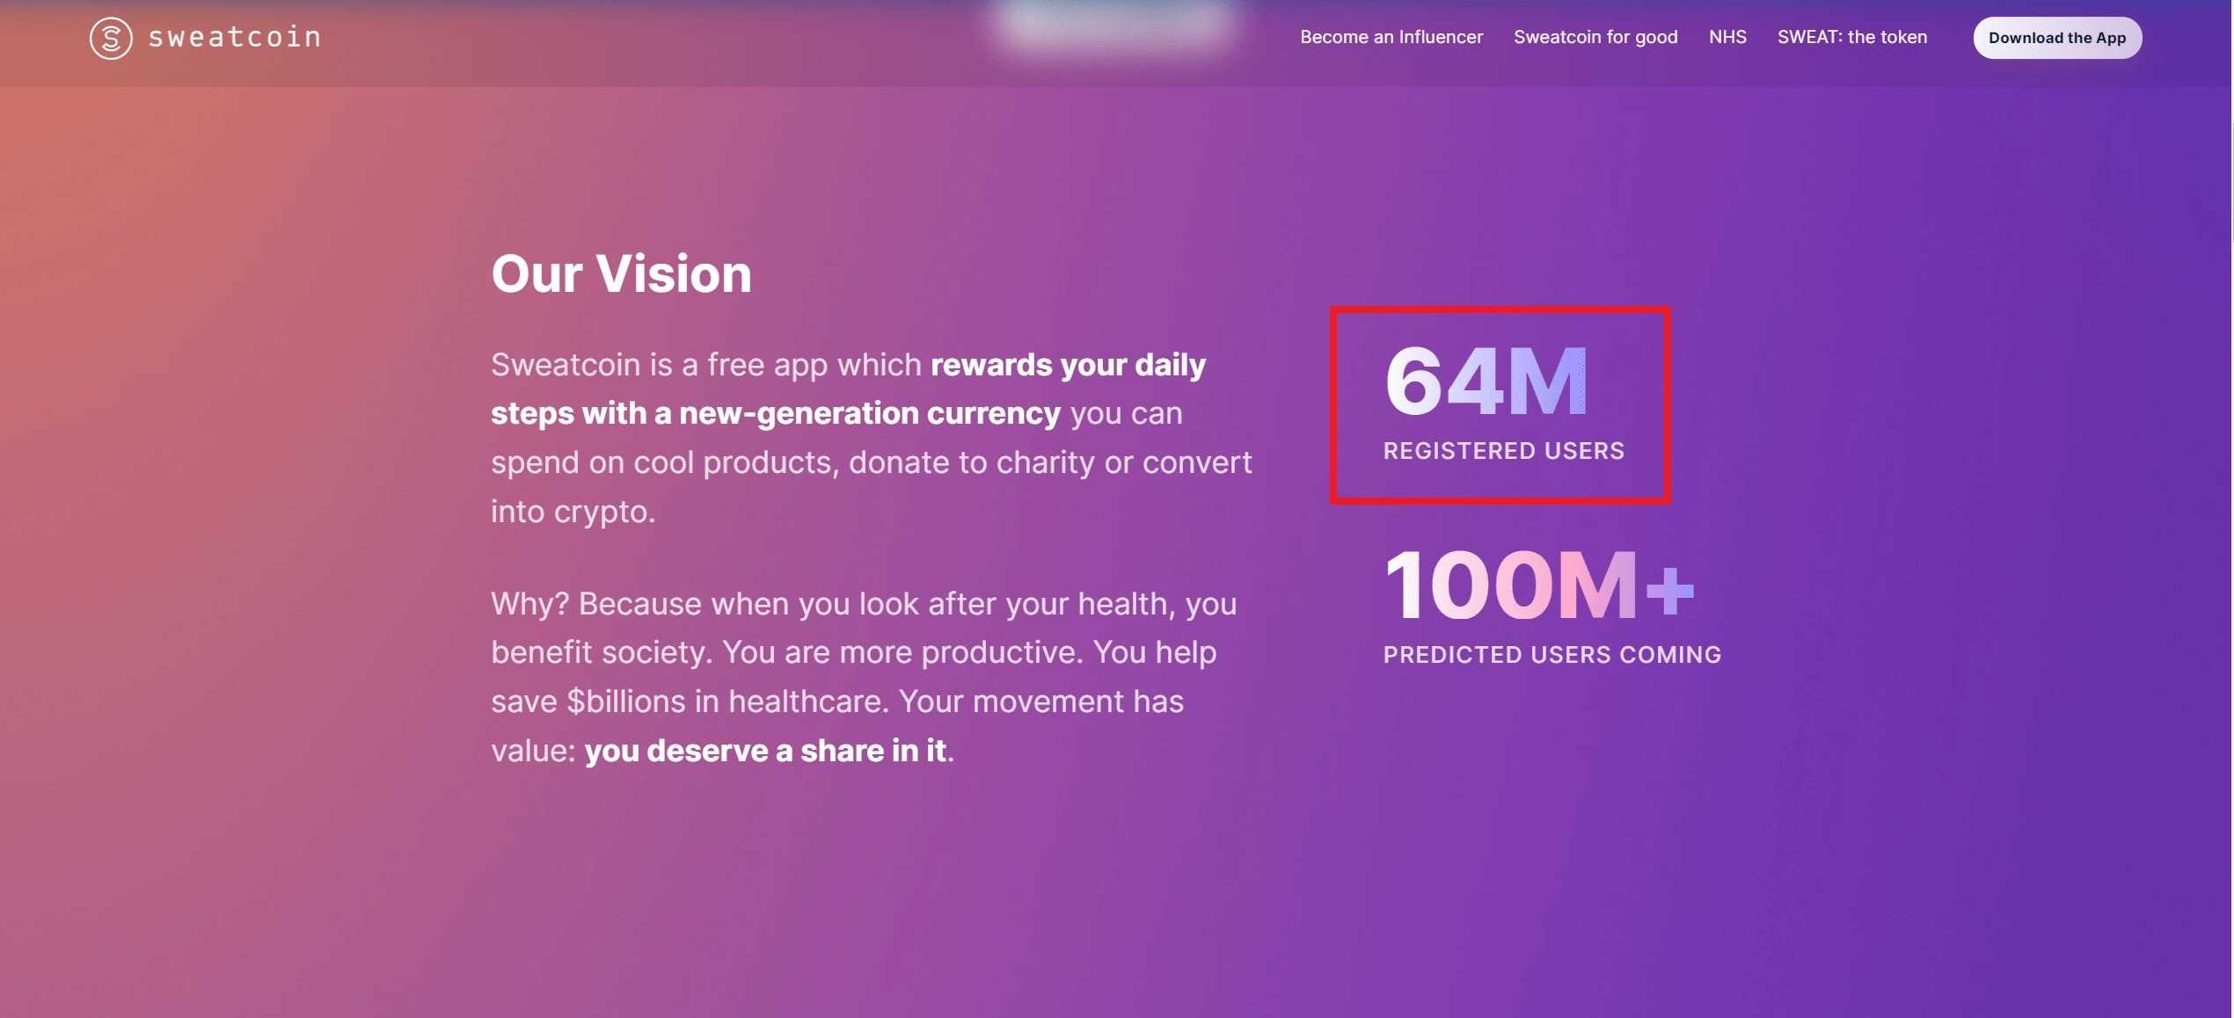Click the REGISTERED USERS label
2234x1018 pixels.
point(1504,451)
